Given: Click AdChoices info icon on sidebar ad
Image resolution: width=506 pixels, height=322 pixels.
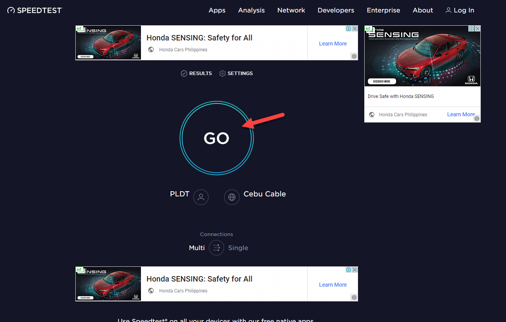Looking at the screenshot, I should click(471, 28).
